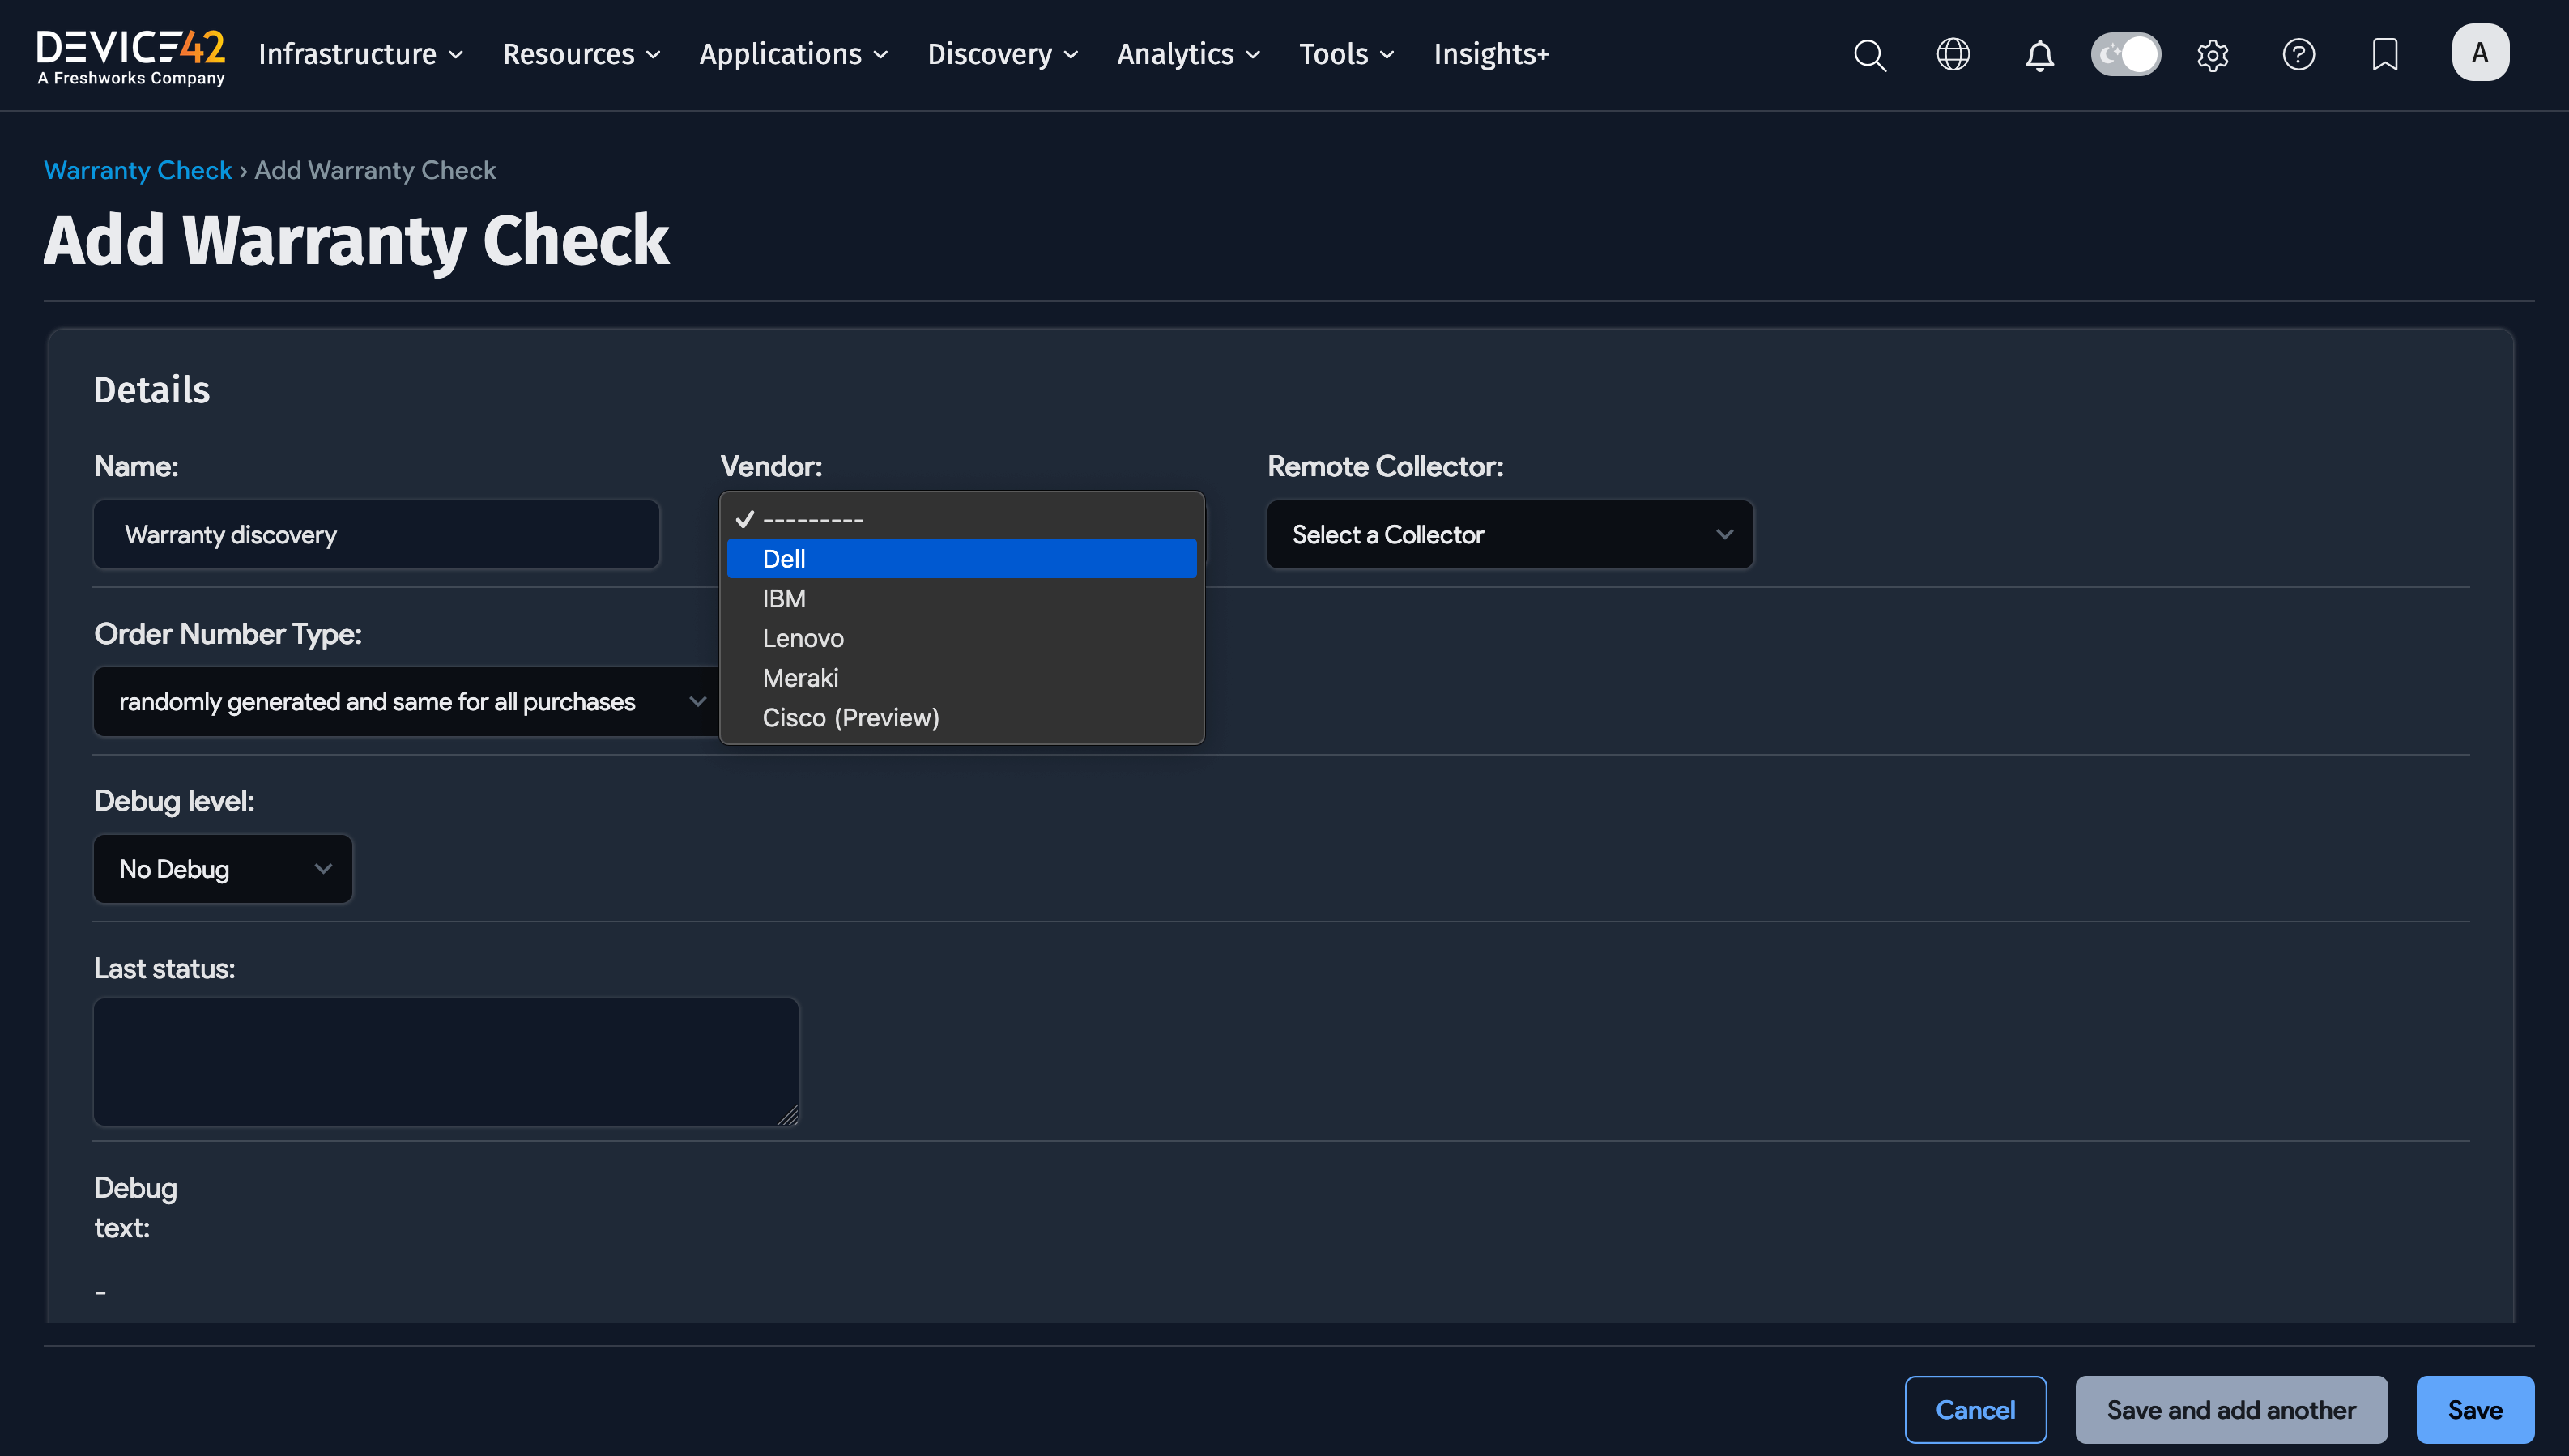
Task: Click the help question mark icon
Action: (x=2298, y=55)
